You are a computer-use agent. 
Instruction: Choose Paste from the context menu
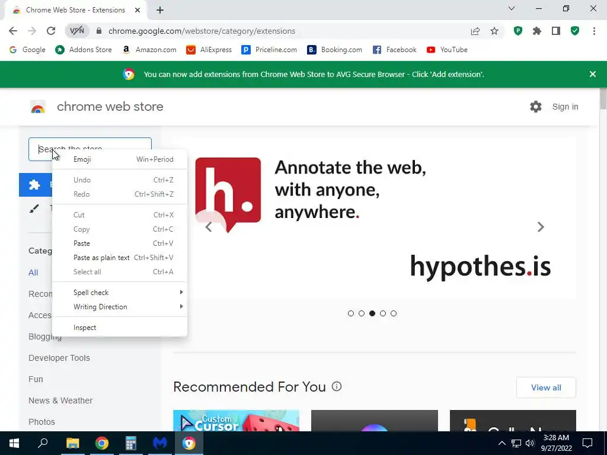click(120, 243)
